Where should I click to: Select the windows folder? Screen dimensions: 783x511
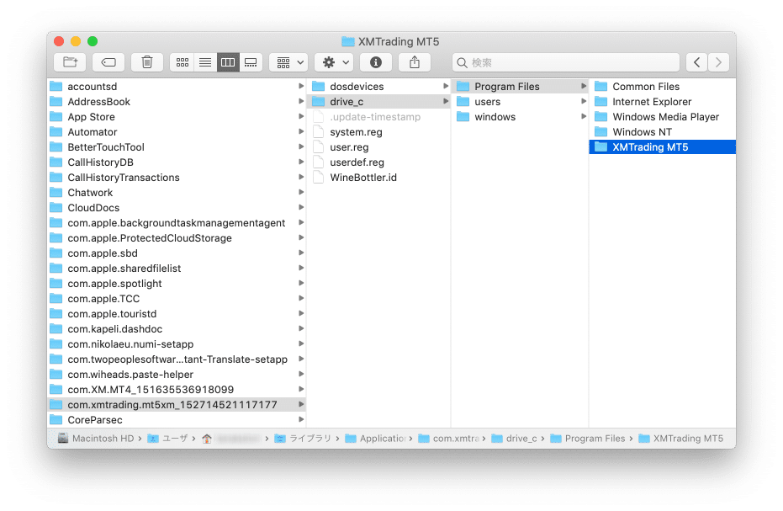(520, 116)
